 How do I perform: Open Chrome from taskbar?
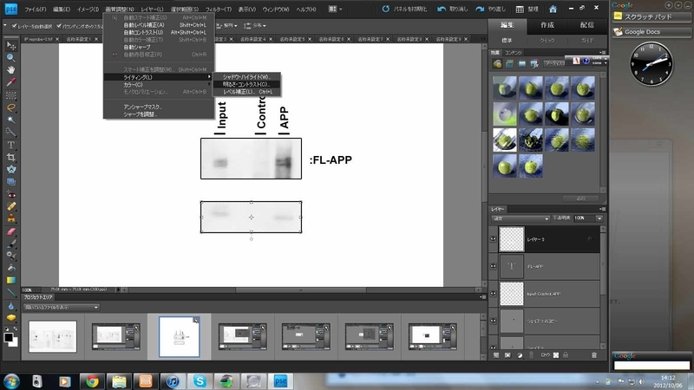pos(92,380)
